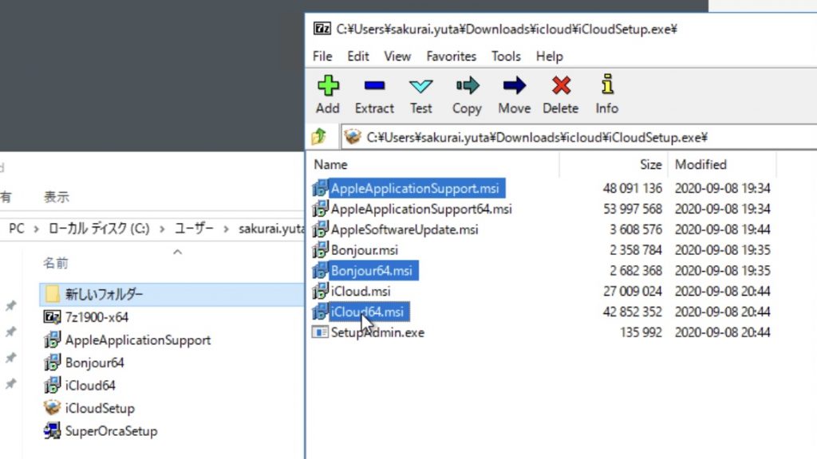Open the Favorites menu

452,57
